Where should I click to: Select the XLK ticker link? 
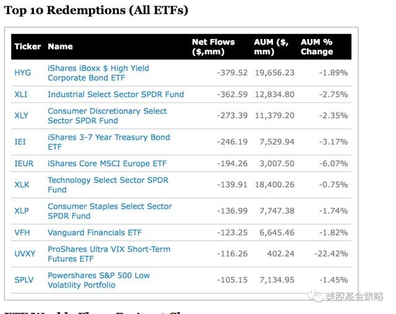(x=22, y=185)
